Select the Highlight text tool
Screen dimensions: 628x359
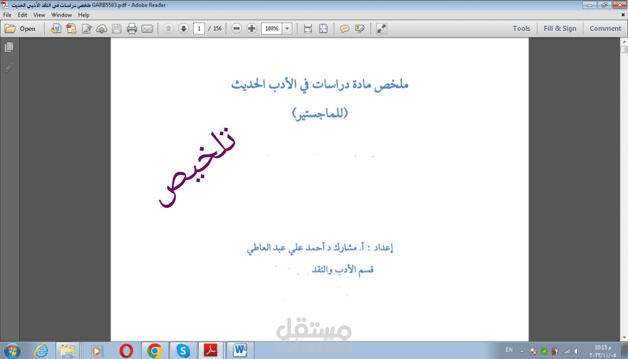(x=360, y=29)
